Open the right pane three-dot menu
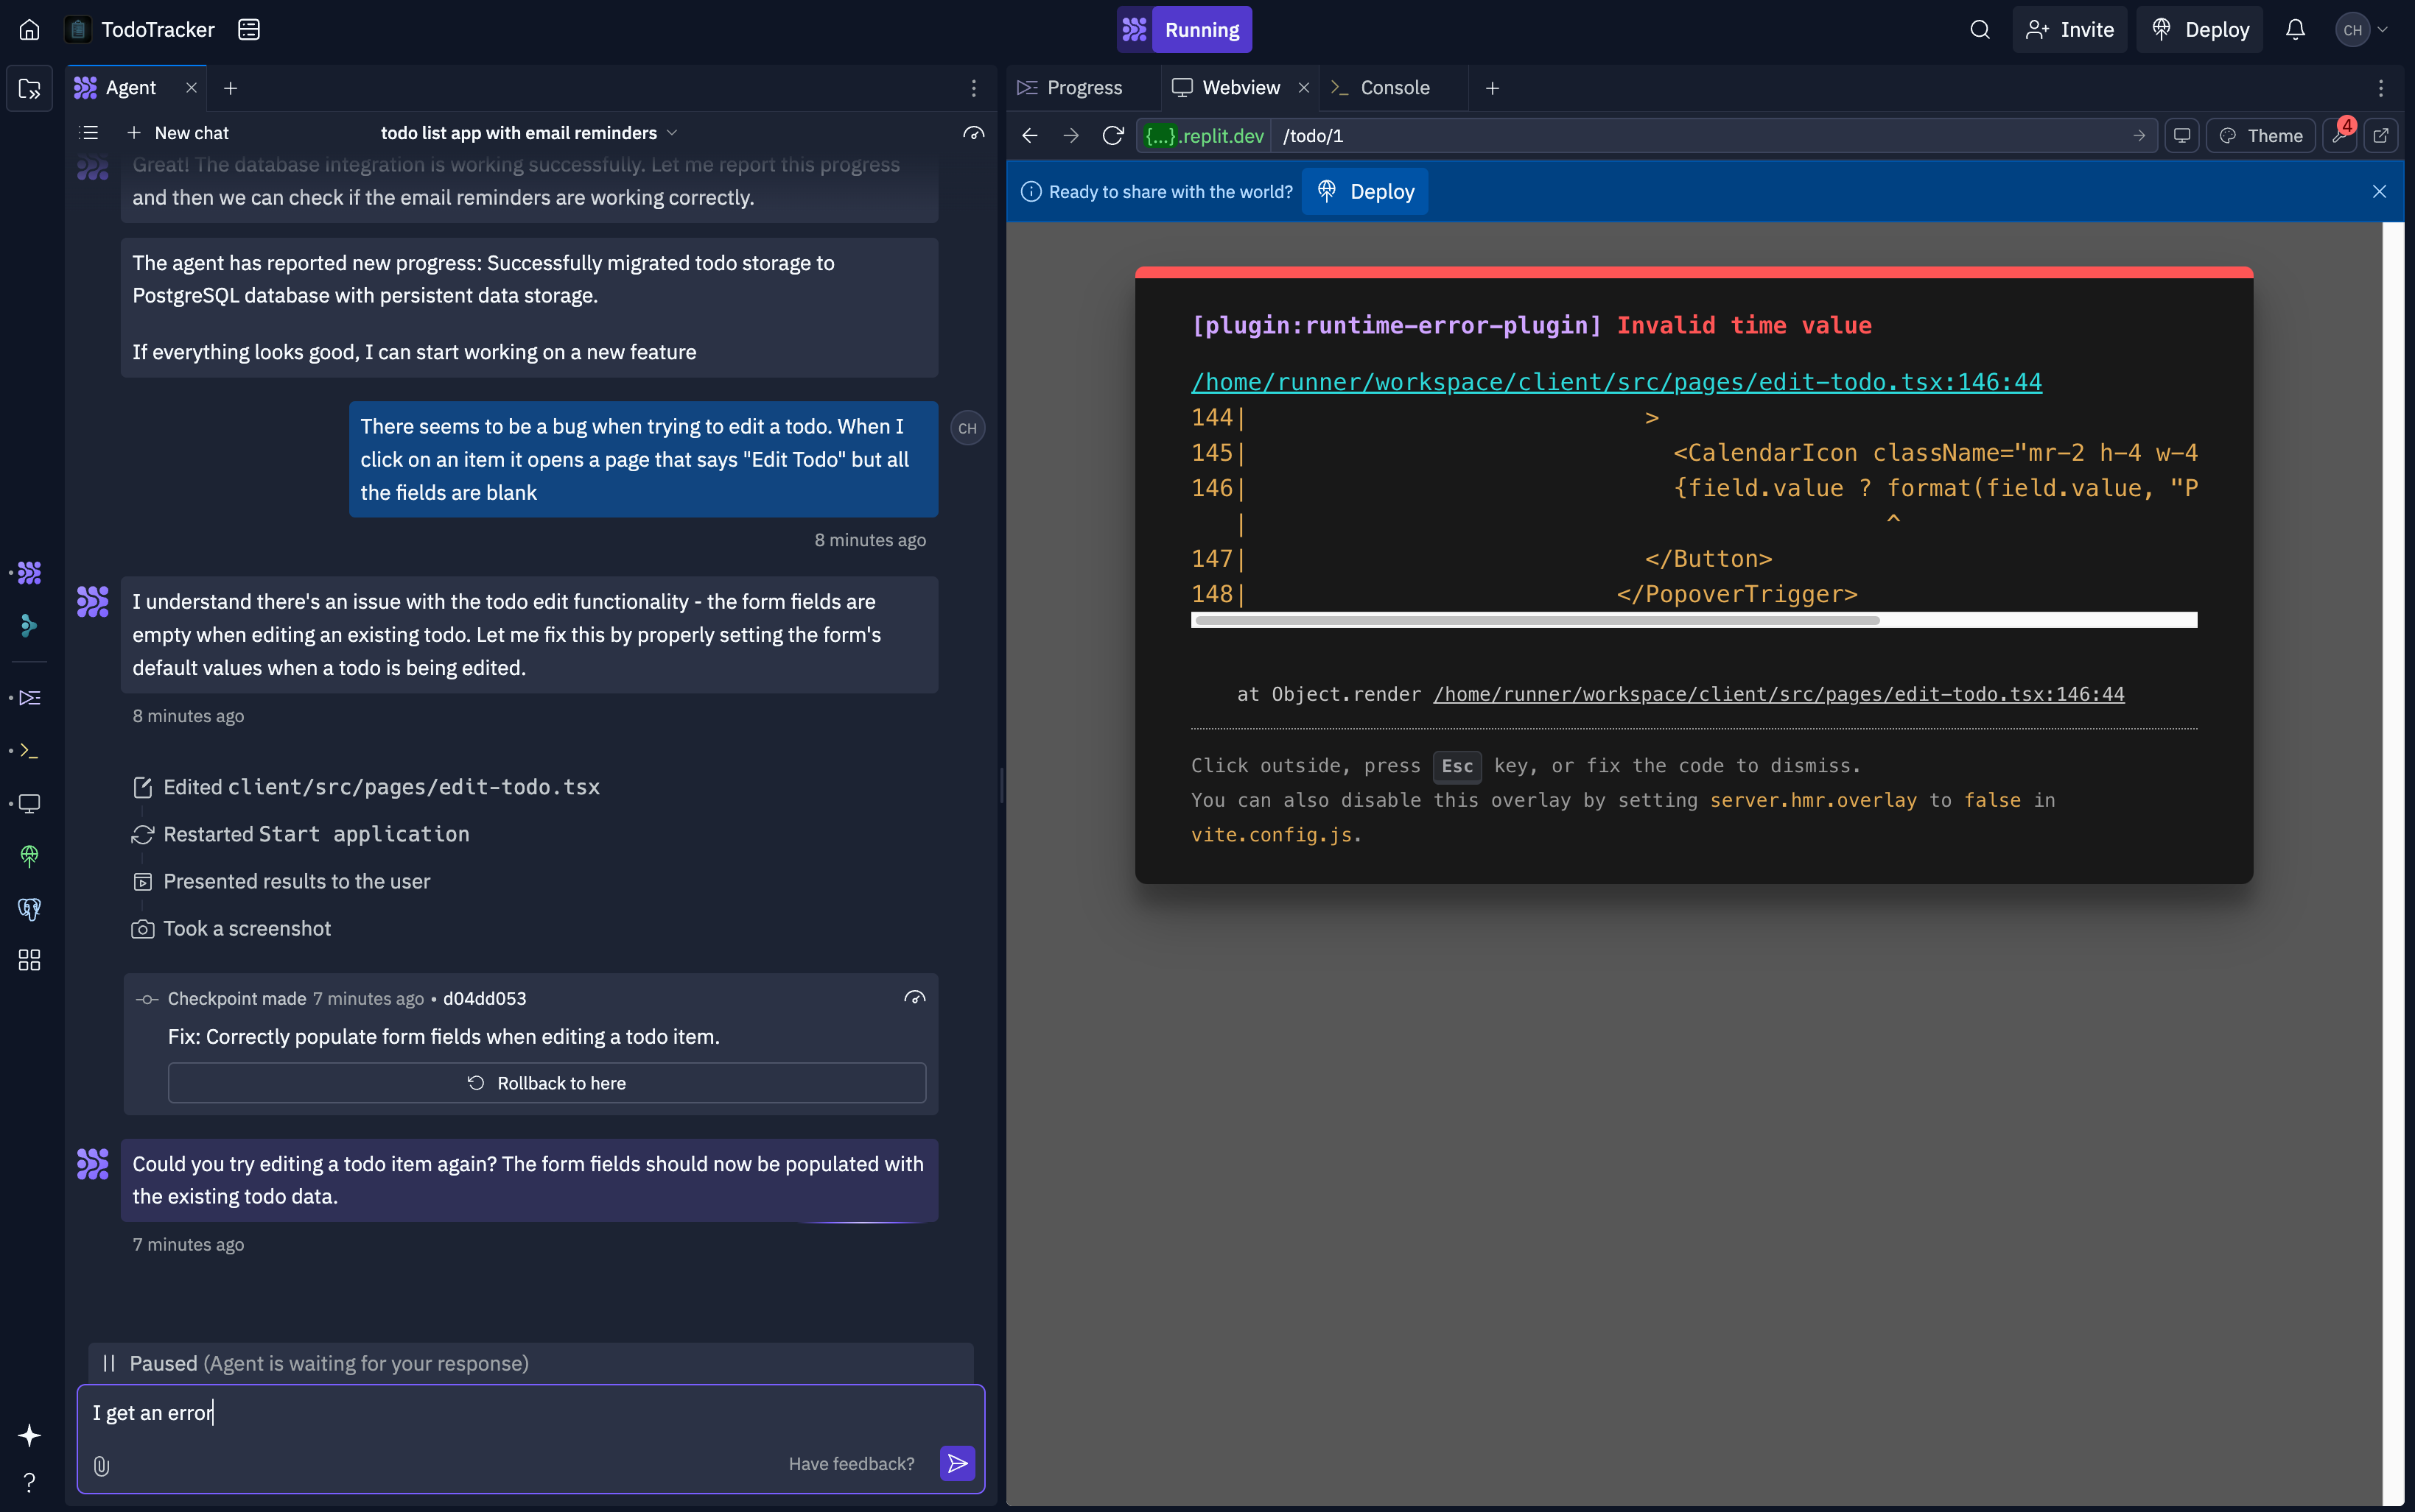Screen dimensions: 2415x1512 [x=2381, y=88]
